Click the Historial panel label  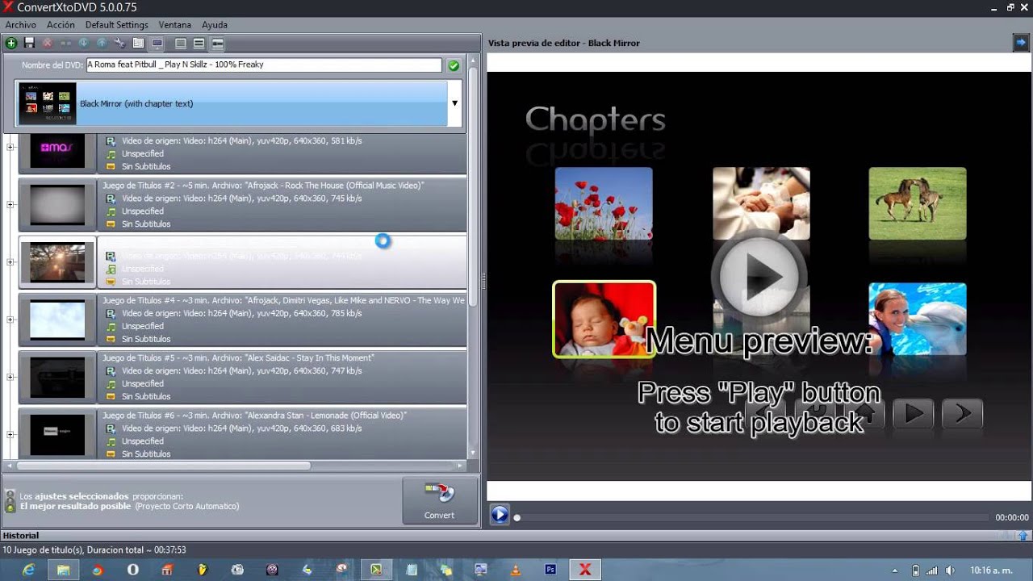[x=21, y=535]
